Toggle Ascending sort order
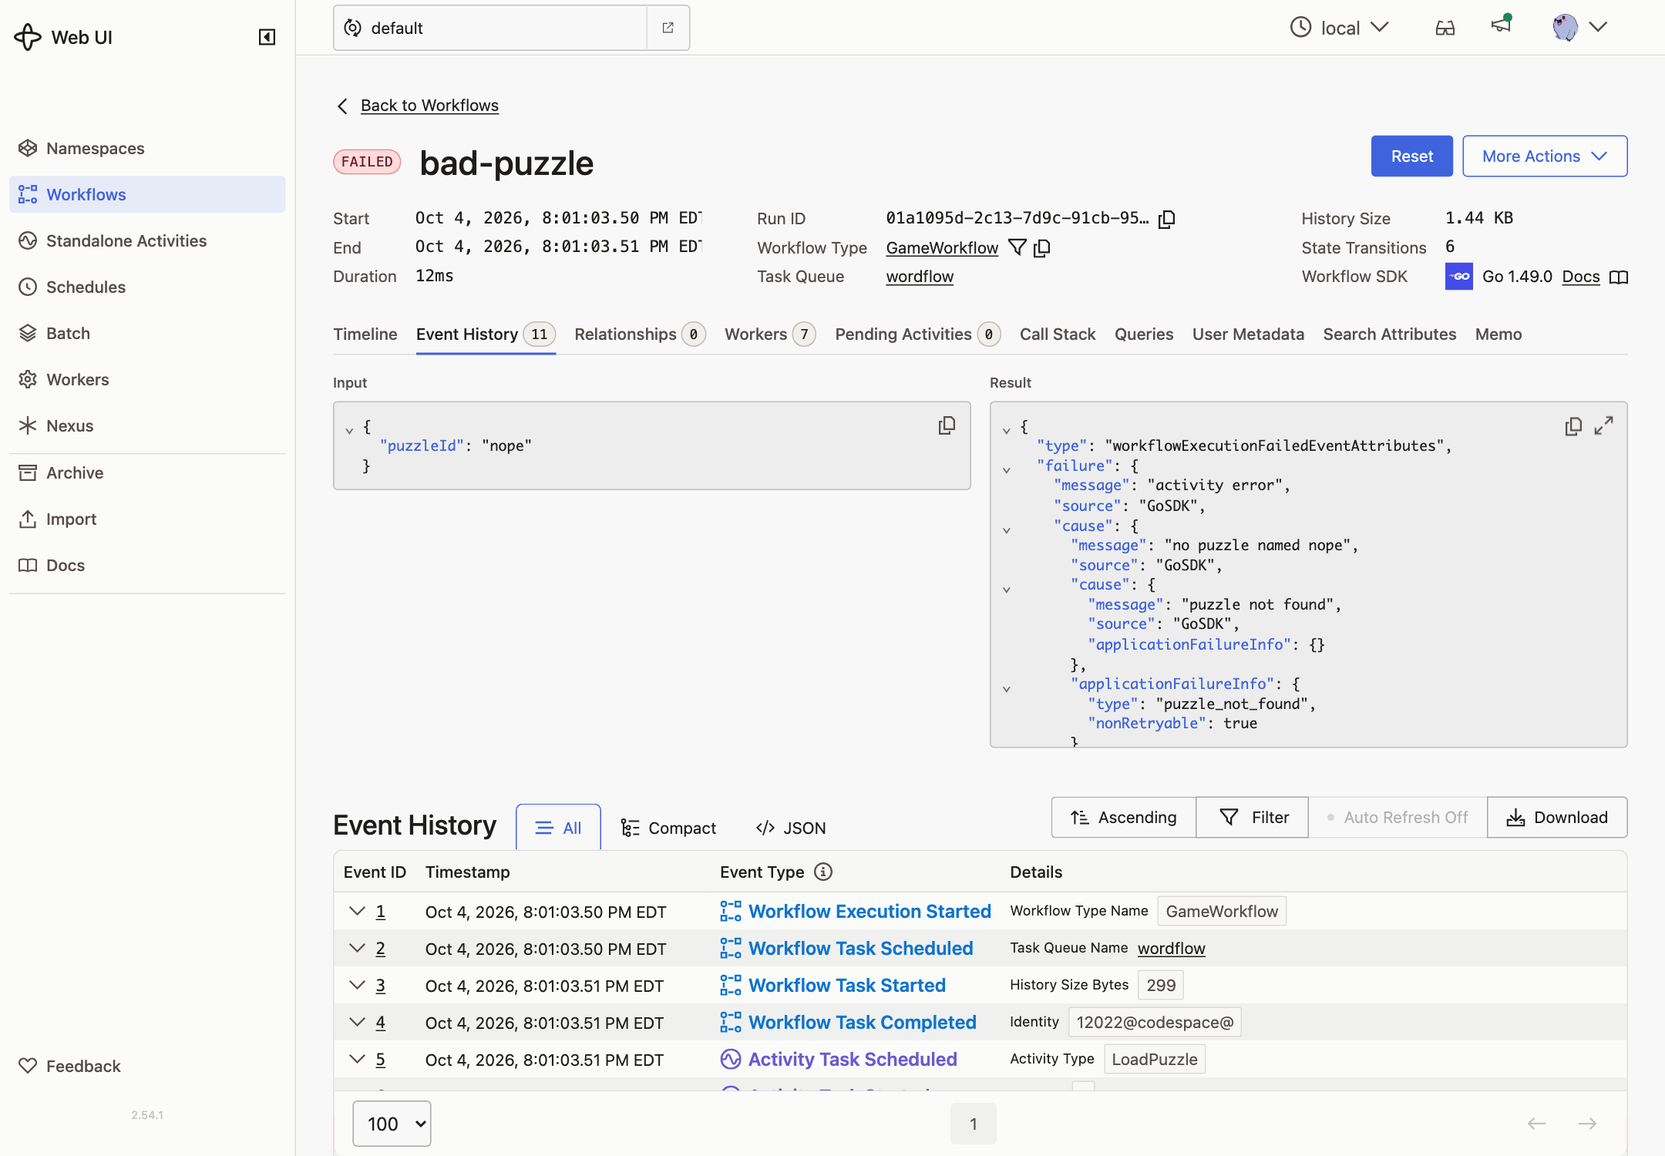Image resolution: width=1665 pixels, height=1156 pixels. coord(1124,817)
